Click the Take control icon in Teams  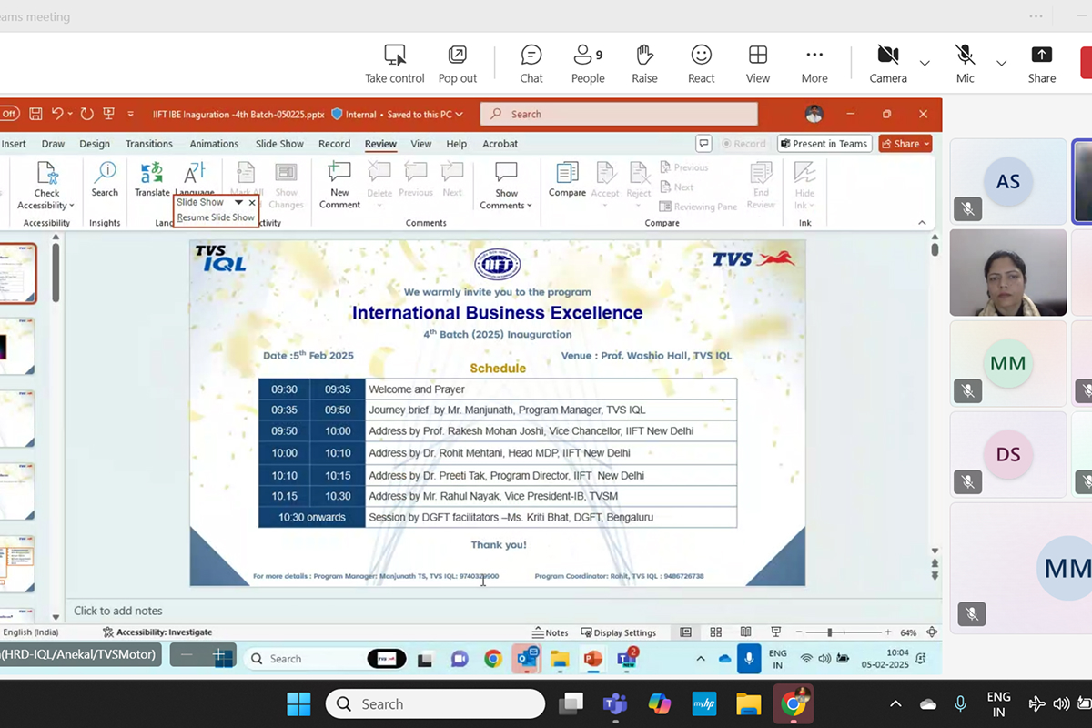[x=395, y=55]
